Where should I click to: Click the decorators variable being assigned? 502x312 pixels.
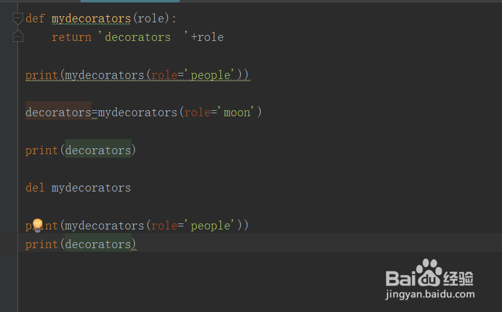point(58,113)
